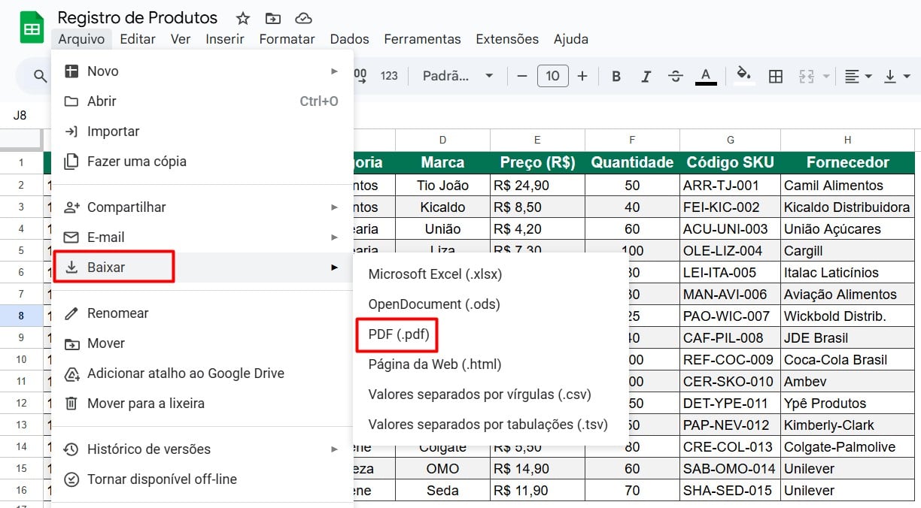Select column header H

848,140
